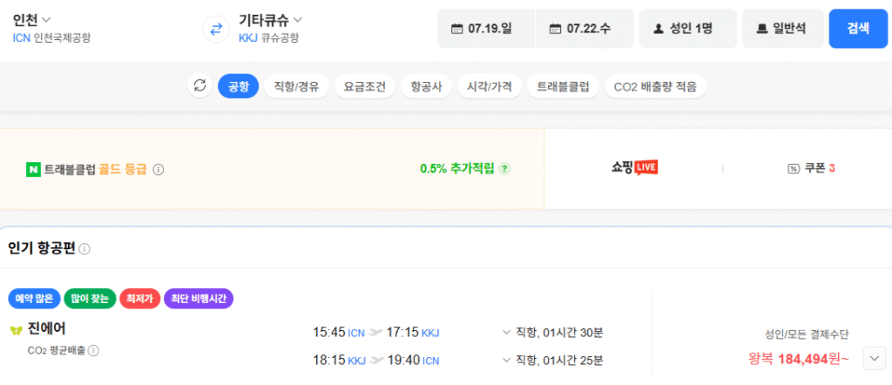Click 18:15 KKJ return departure time

click(340, 360)
